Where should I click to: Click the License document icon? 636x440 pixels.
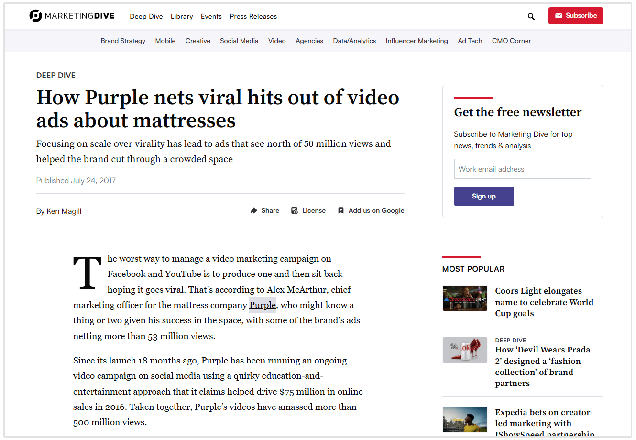pos(295,210)
